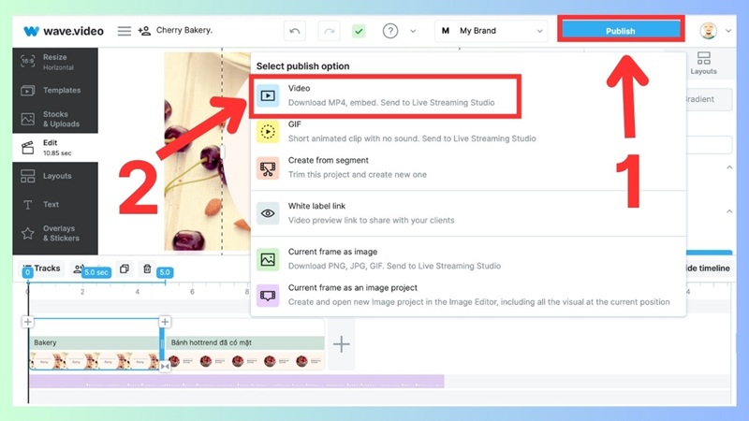Duplicate clip with copy icon in timeline

tap(125, 269)
